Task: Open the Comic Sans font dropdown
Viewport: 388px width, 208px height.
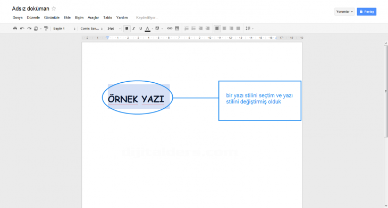Action: pos(91,29)
